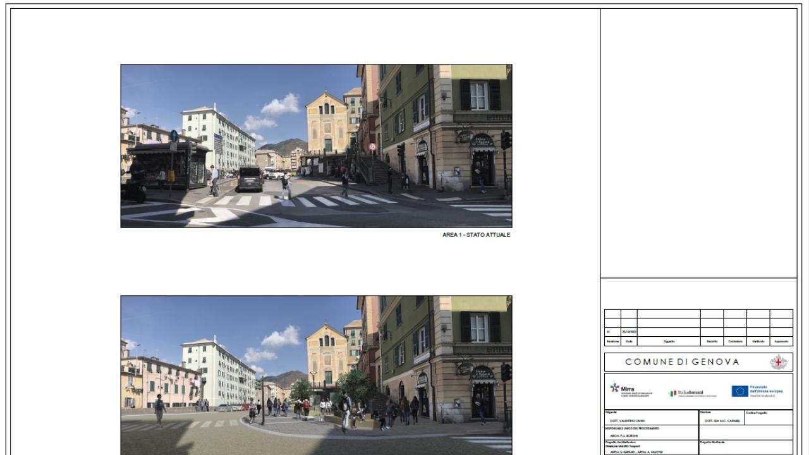The width and height of the screenshot is (809, 455).
Task: Select the 'DOTT. SSA M.C. CARMELI' name
Action: click(x=722, y=421)
